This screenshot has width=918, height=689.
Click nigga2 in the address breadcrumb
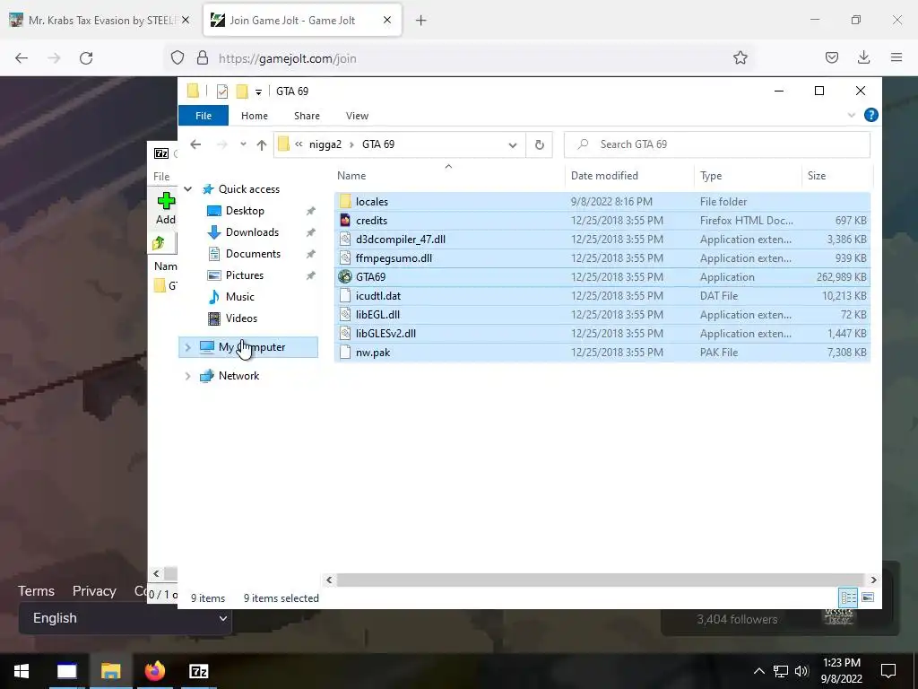point(325,144)
